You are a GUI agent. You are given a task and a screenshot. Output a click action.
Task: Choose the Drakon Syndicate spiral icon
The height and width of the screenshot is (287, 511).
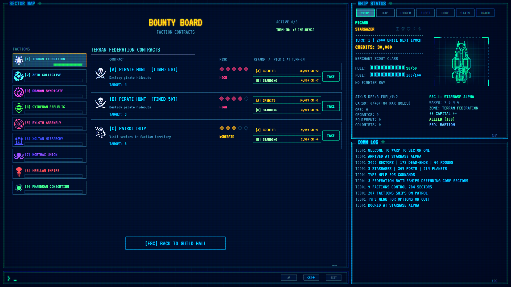point(19,92)
